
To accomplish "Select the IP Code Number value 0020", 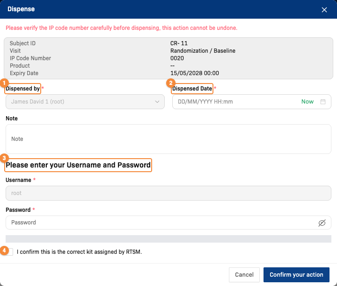I will coord(177,58).
